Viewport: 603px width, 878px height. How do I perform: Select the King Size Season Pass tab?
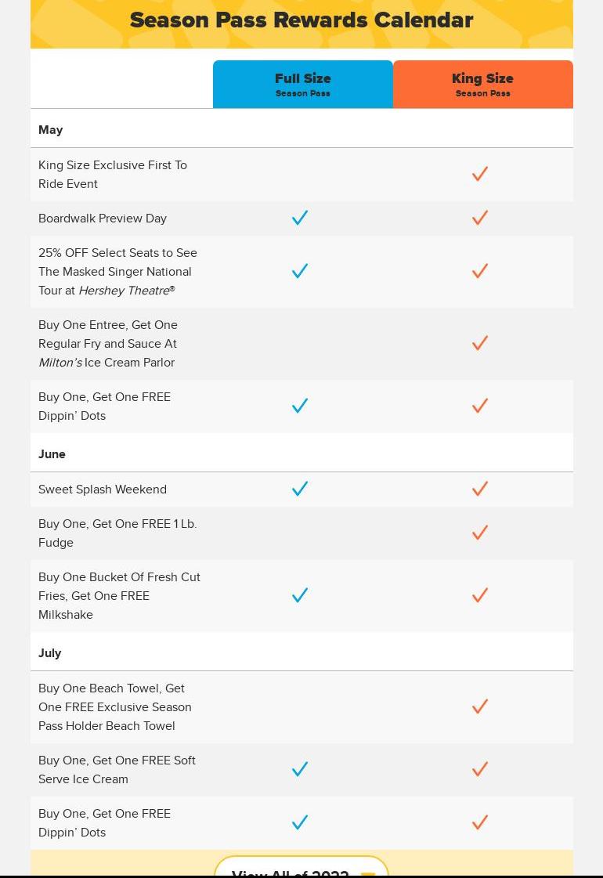point(482,84)
